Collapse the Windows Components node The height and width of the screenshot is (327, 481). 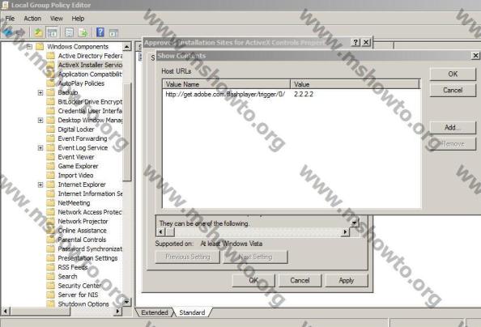[x=29, y=47]
